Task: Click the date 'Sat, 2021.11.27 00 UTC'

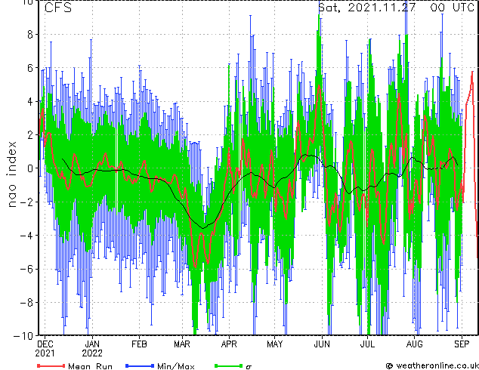Action: pos(396,8)
